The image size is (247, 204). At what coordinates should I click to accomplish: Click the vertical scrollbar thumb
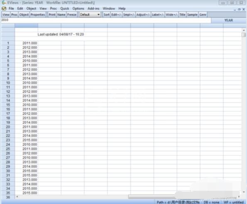pyautogui.click(x=244, y=34)
